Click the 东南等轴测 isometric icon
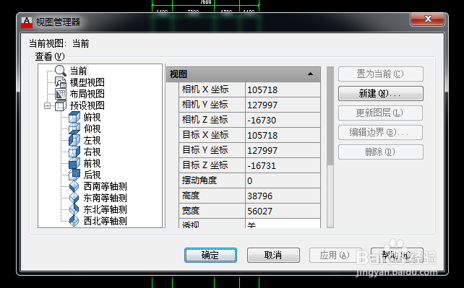464x288 pixels. (x=74, y=198)
